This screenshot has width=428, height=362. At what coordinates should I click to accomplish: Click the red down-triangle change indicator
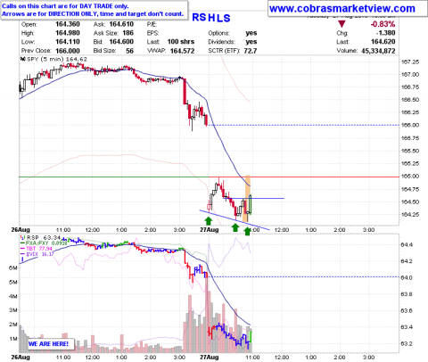point(342,24)
